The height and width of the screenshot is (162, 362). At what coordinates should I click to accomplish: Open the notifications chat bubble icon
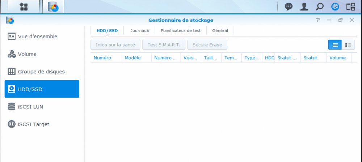(x=289, y=7)
